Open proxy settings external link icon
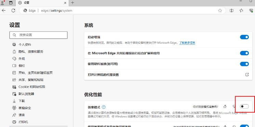 (x=247, y=75)
